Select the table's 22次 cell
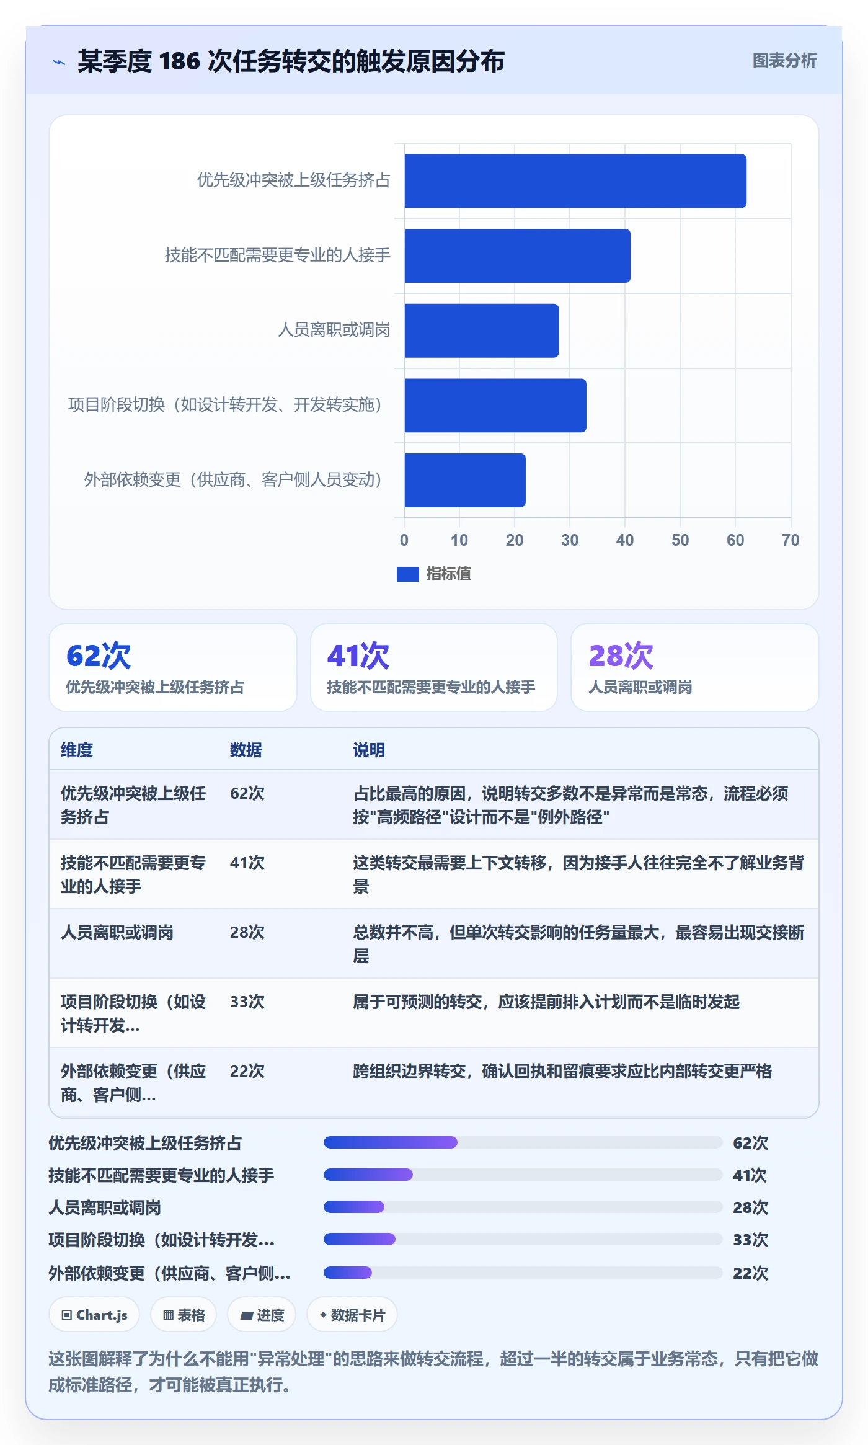The height and width of the screenshot is (1445, 868). [x=247, y=1071]
